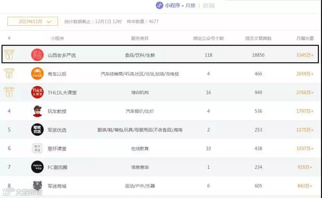This screenshot has height=198, width=322.
Task: Click the 月曝光量 column header
Action: (x=305, y=38)
